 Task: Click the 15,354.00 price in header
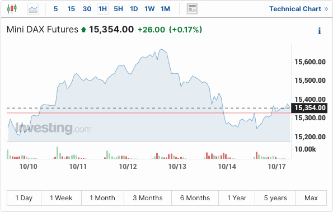click(x=111, y=30)
